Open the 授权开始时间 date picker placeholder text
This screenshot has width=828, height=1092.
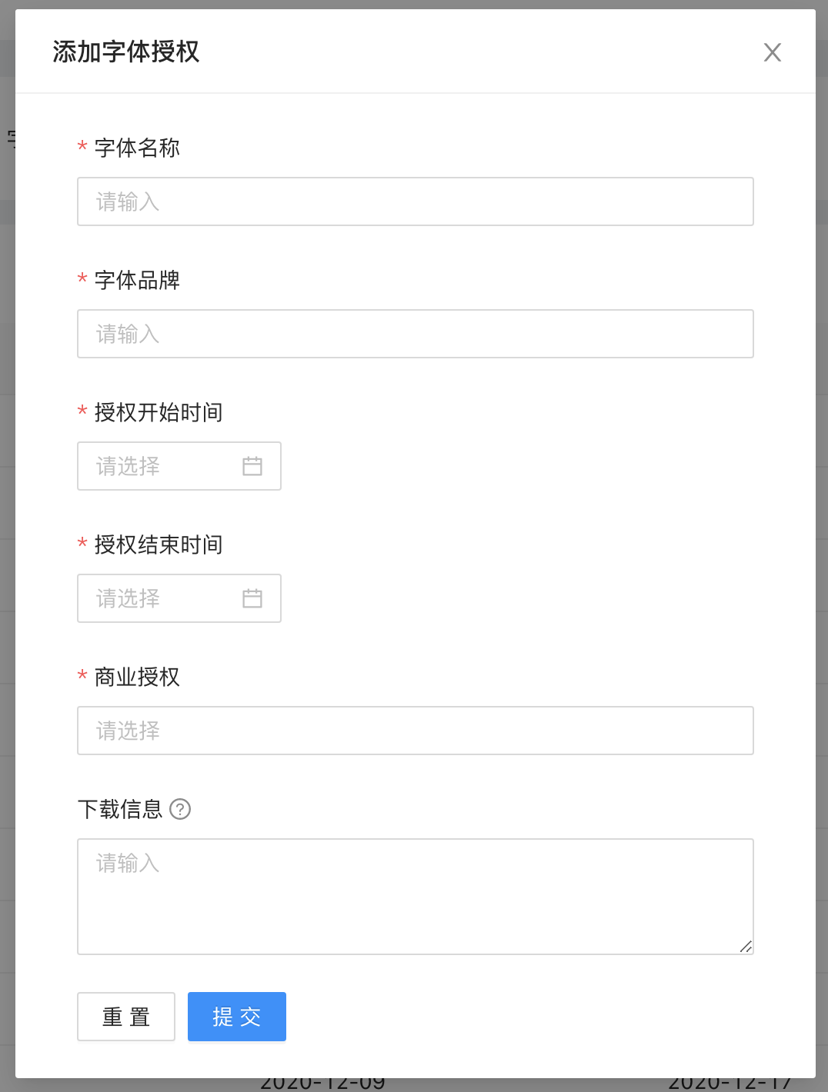tap(129, 466)
